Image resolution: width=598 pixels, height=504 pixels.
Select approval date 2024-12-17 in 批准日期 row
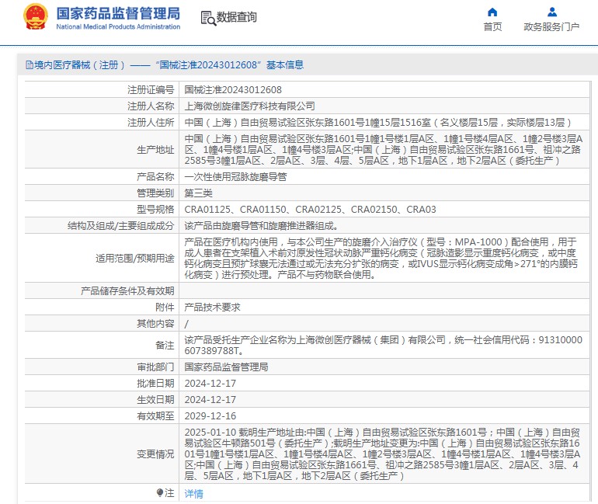(210, 384)
